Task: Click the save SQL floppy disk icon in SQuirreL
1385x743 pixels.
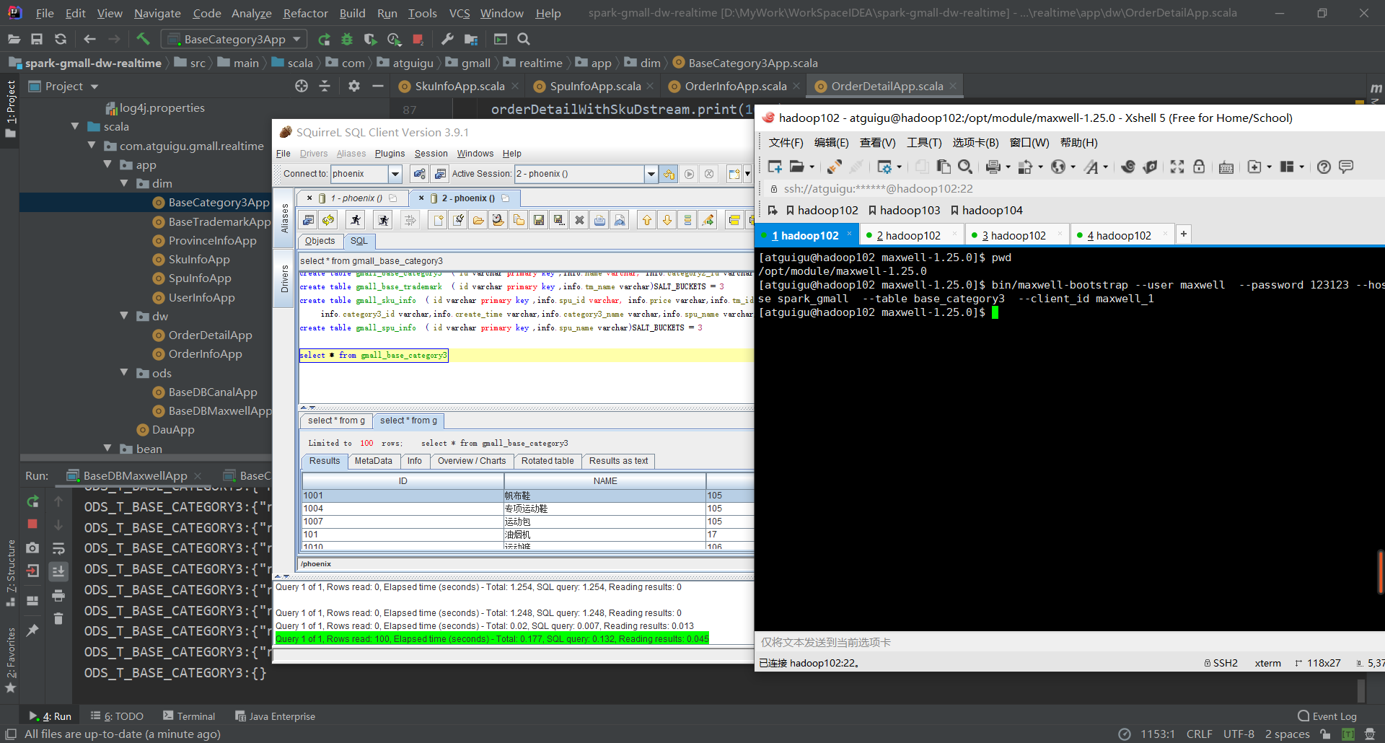Action: [539, 220]
